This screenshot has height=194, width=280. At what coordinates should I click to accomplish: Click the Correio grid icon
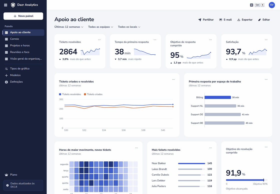tap(6, 39)
